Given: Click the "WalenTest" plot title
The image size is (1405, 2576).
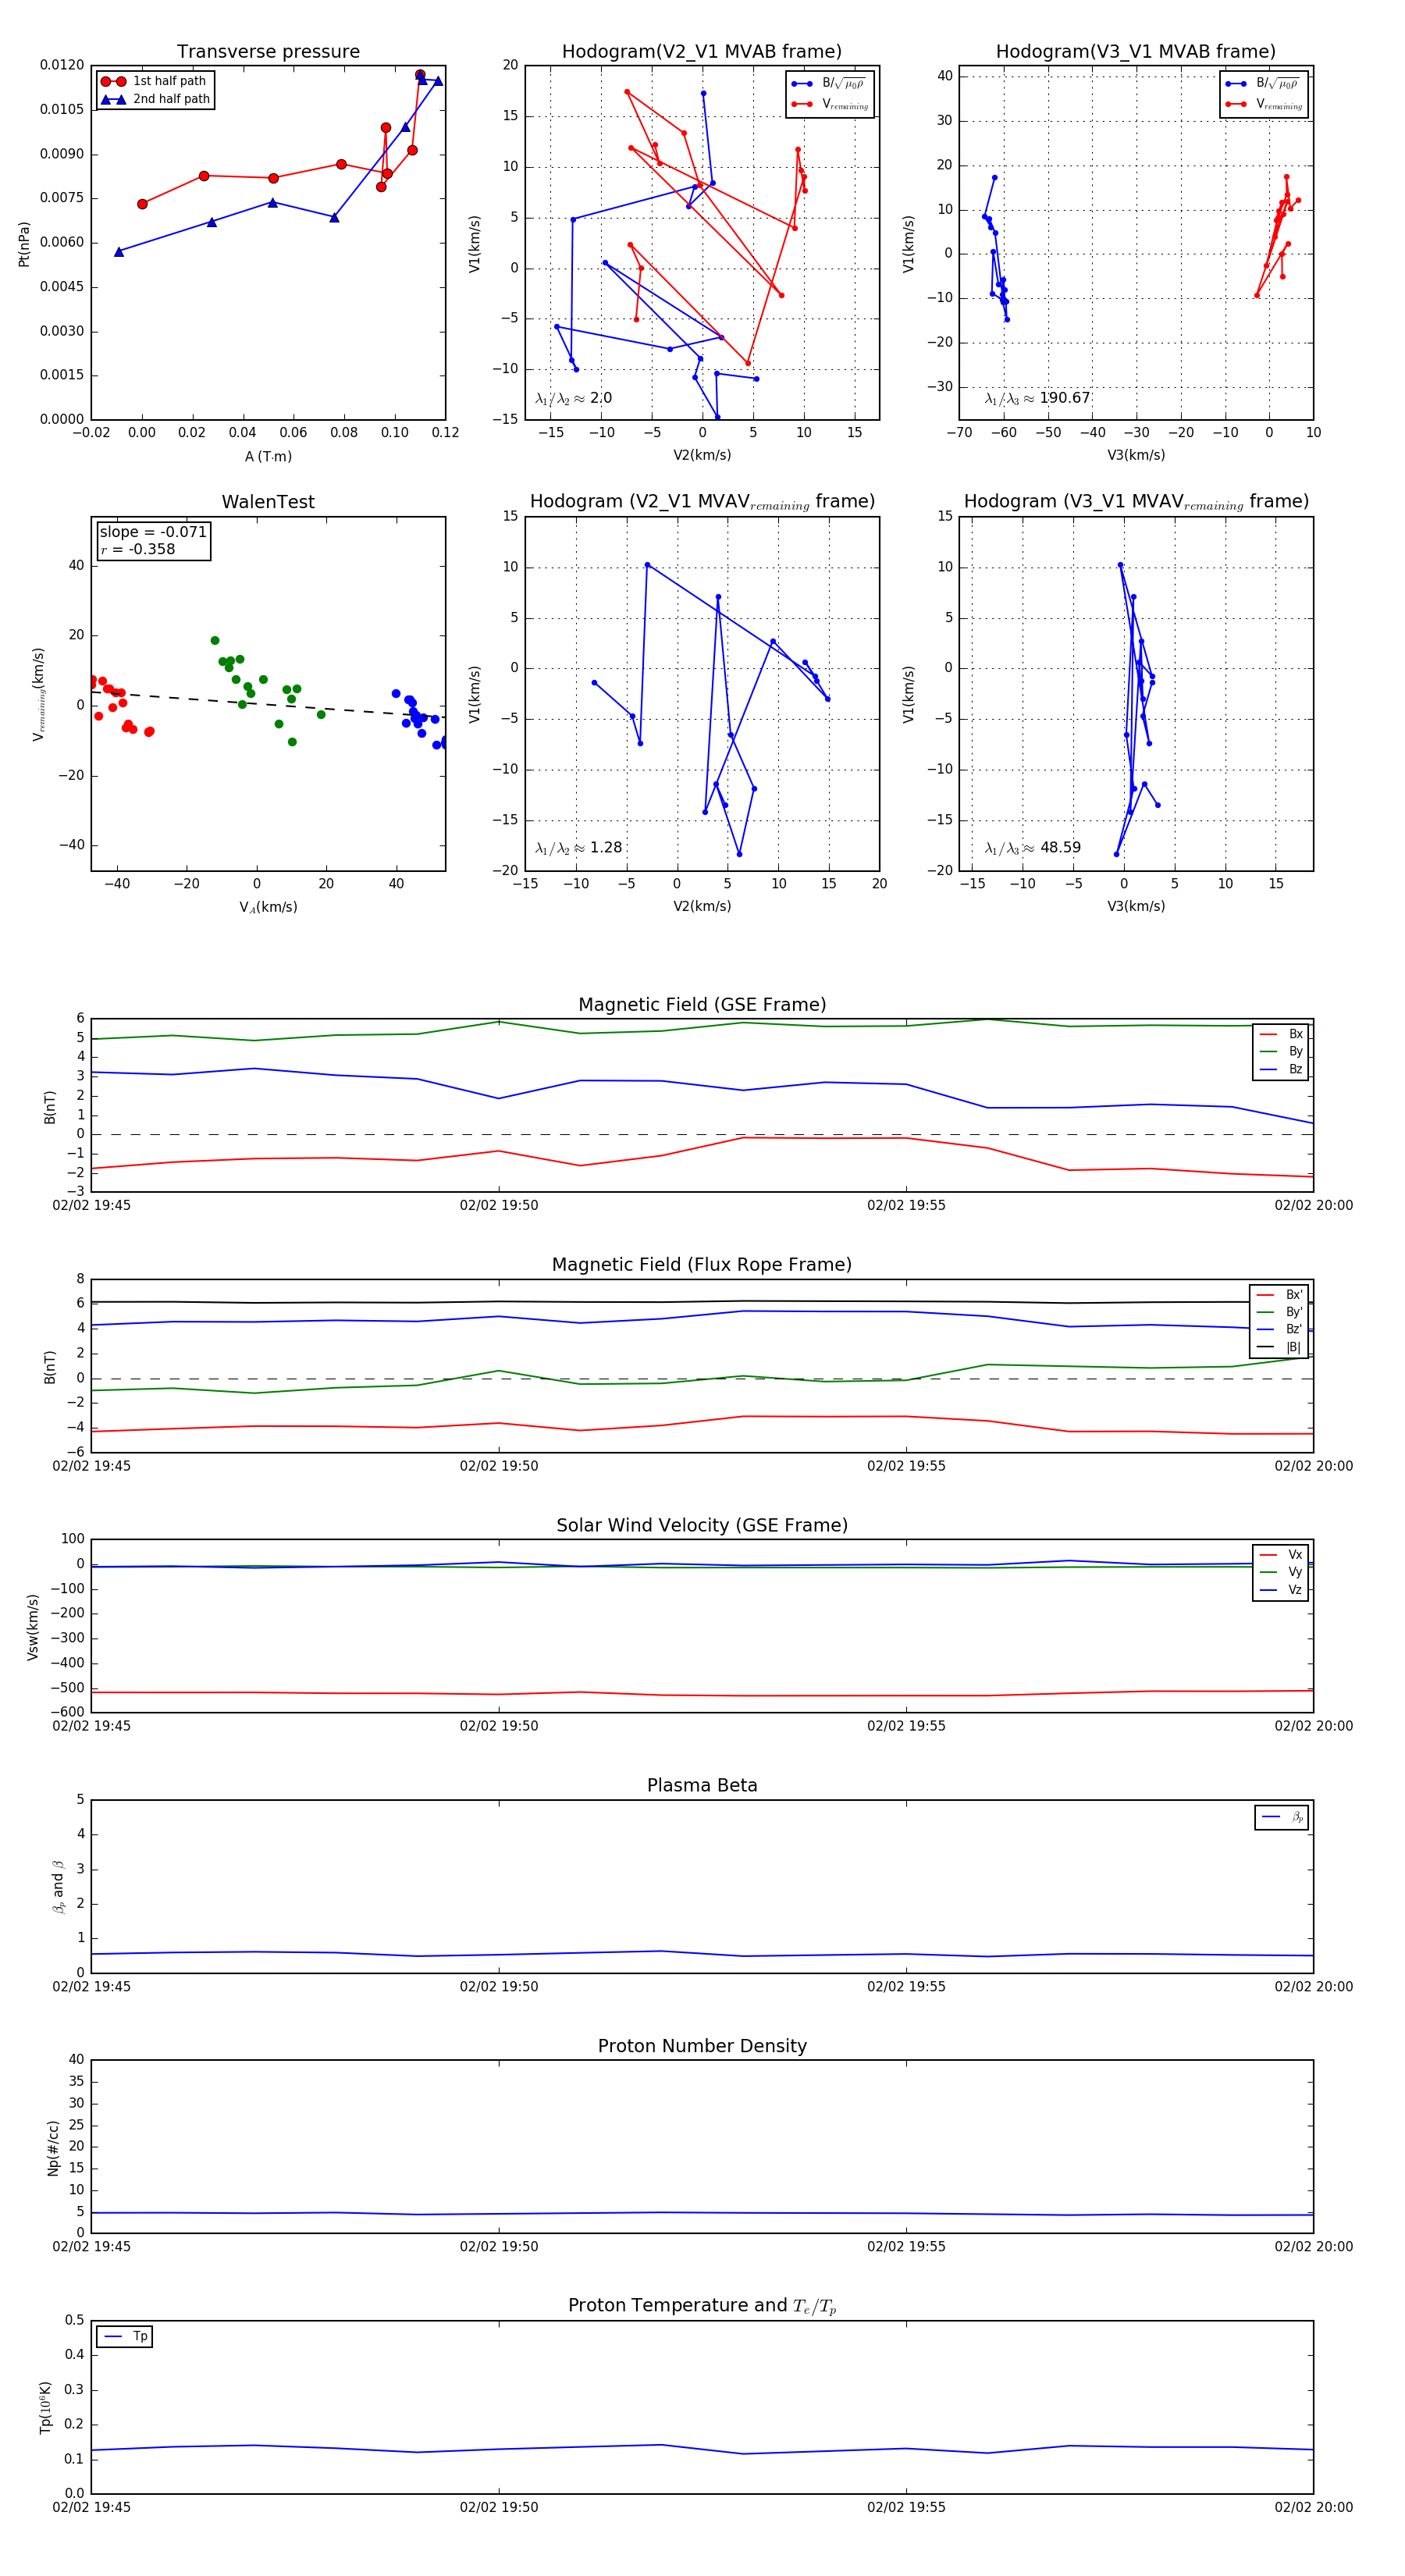Looking at the screenshot, I should (x=268, y=502).
